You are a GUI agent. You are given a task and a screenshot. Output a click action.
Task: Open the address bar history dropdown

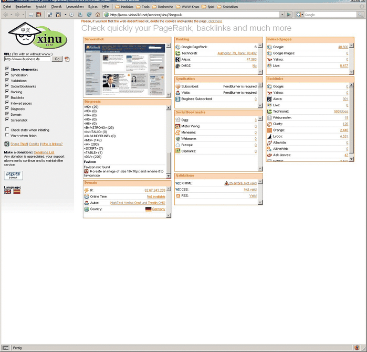pos(282,15)
